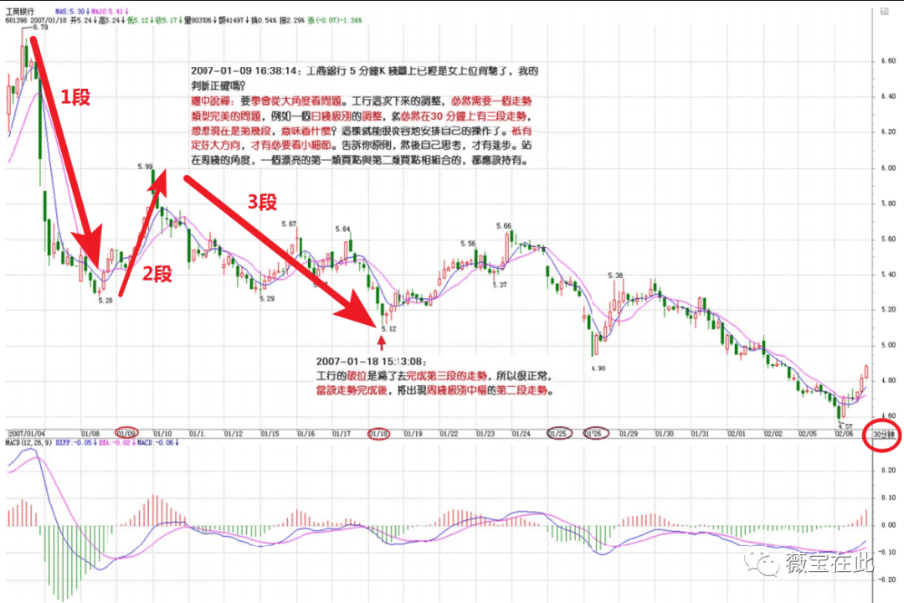Click the 01/17 date on the time axis
Screen dimensions: 904x603
click(x=342, y=433)
